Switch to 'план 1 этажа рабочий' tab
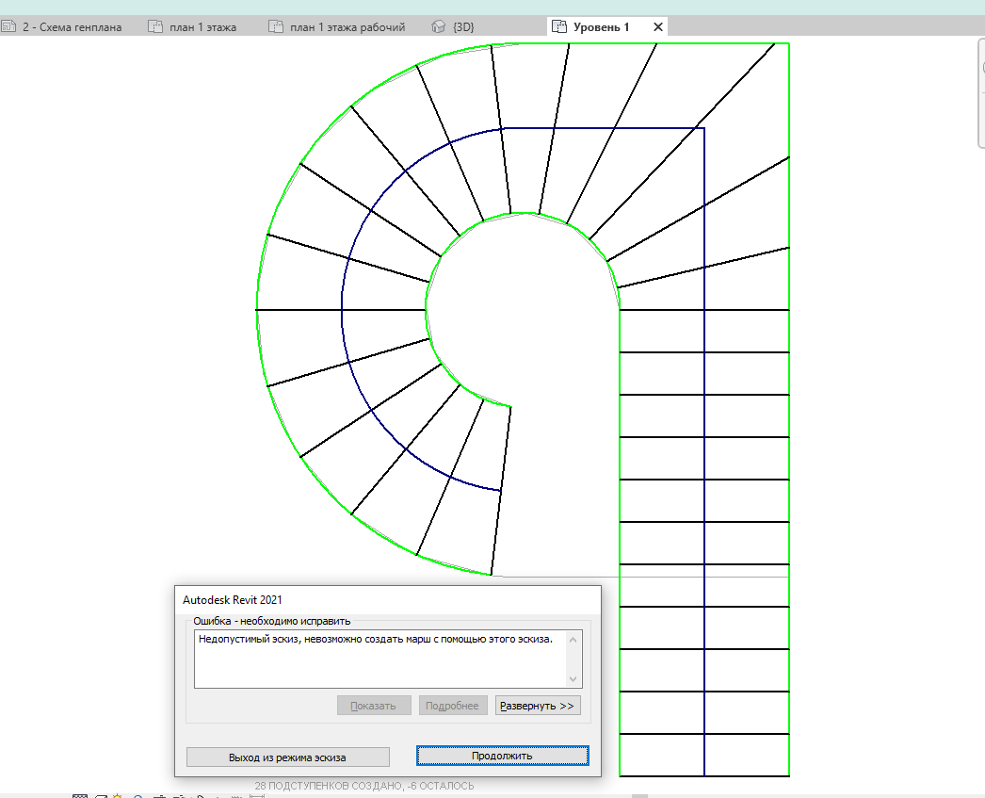 [337, 27]
